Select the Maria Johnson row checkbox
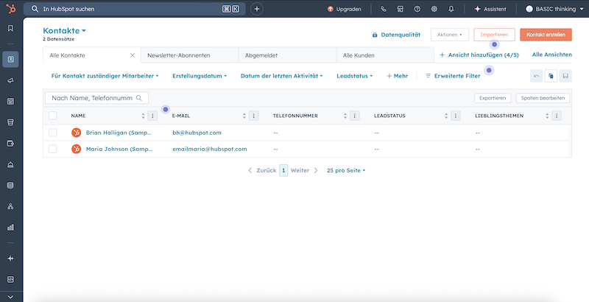 [52, 149]
